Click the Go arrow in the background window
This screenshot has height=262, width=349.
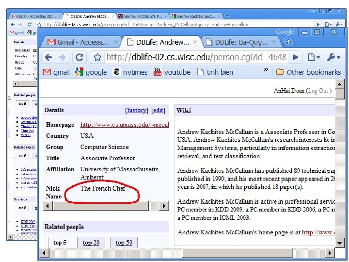click(318, 25)
